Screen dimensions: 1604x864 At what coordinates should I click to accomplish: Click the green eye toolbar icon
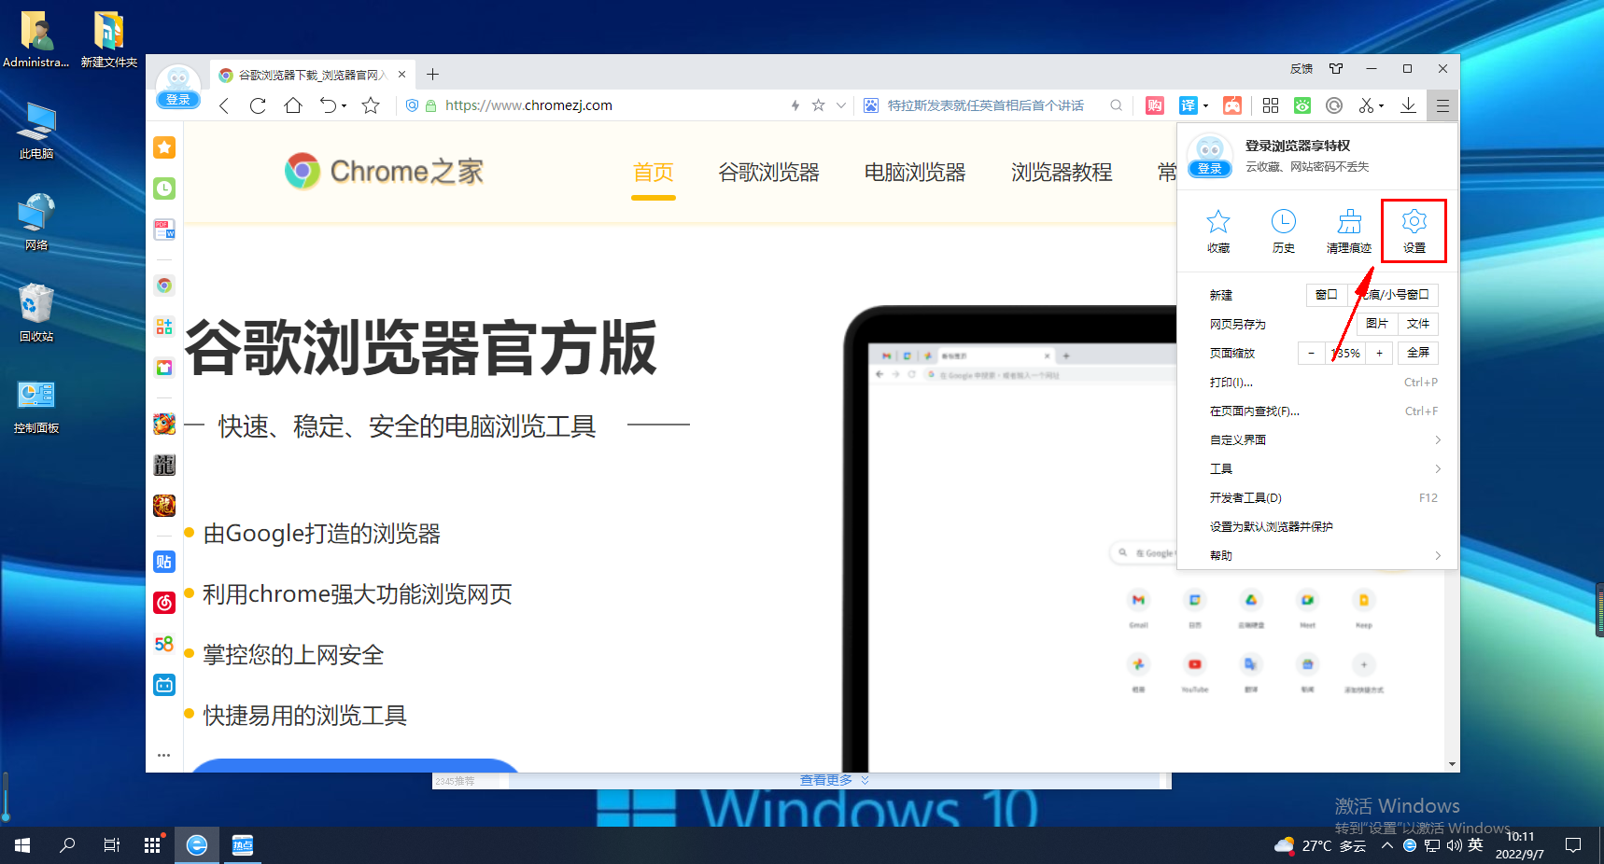[x=1302, y=105]
